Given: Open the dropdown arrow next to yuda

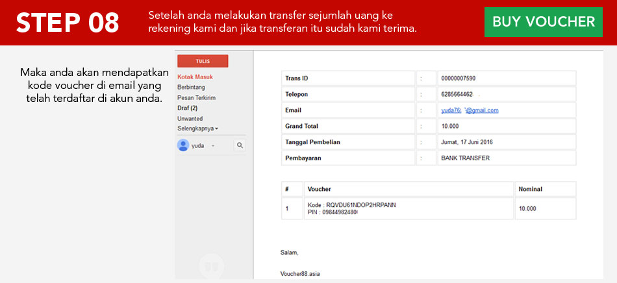Looking at the screenshot, I should point(213,146).
